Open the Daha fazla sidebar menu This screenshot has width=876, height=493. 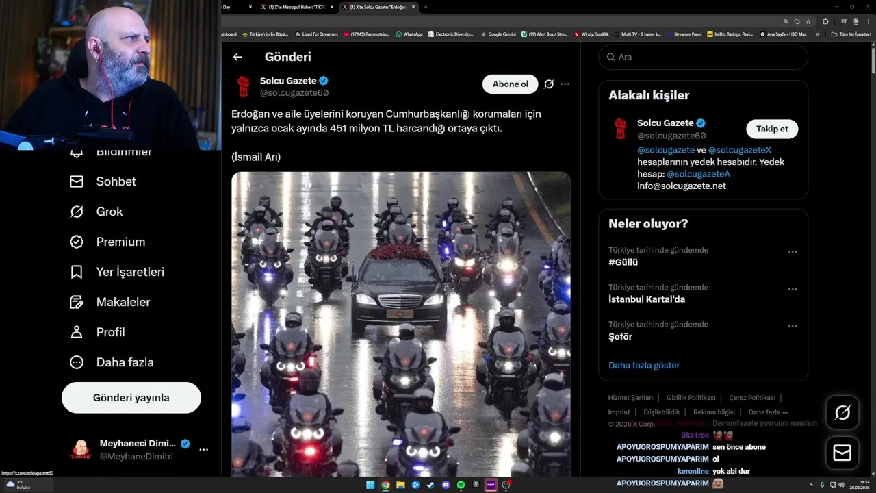click(112, 362)
